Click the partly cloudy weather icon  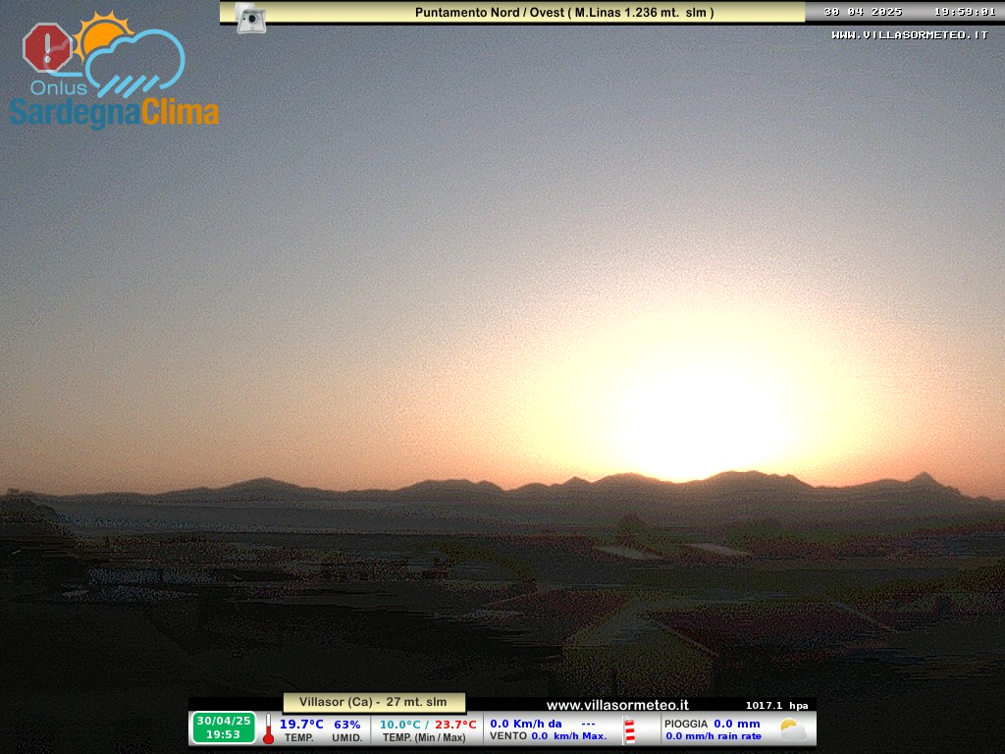(x=793, y=729)
